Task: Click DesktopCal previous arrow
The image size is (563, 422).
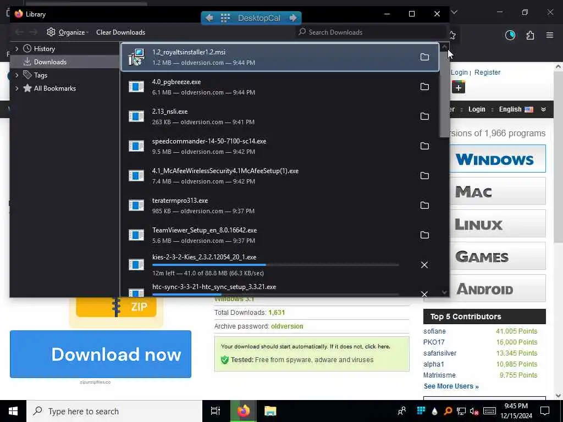Action: tap(209, 18)
